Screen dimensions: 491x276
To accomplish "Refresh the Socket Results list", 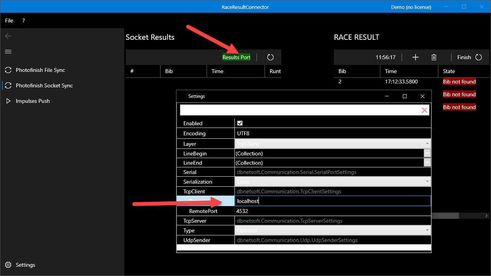I will [270, 57].
